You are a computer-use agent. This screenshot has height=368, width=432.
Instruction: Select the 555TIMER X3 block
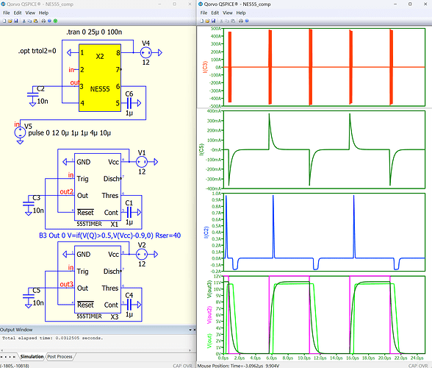pos(98,280)
